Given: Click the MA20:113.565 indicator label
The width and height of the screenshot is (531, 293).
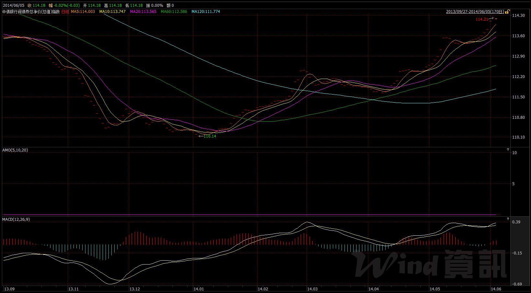Looking at the screenshot, I should tap(143, 11).
